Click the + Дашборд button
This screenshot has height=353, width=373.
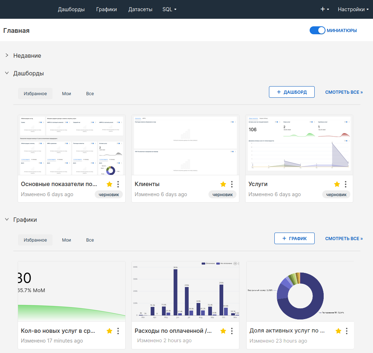(292, 92)
